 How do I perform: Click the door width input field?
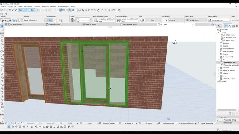pyautogui.click(x=83, y=19)
